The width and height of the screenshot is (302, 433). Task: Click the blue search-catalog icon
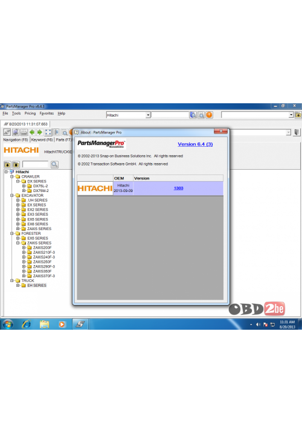tap(193, 115)
